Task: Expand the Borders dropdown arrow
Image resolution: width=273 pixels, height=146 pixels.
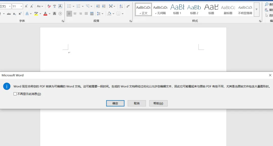Action: (123, 13)
